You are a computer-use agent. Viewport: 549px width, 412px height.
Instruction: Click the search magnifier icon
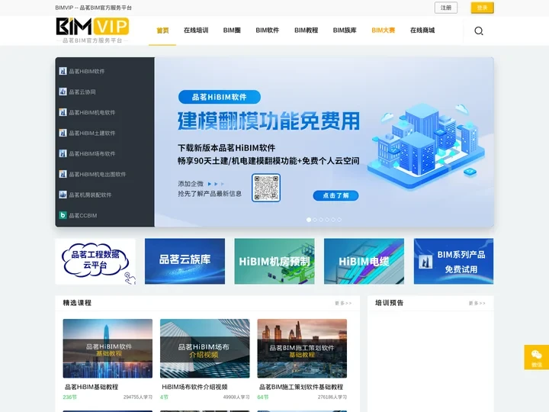[x=479, y=31]
